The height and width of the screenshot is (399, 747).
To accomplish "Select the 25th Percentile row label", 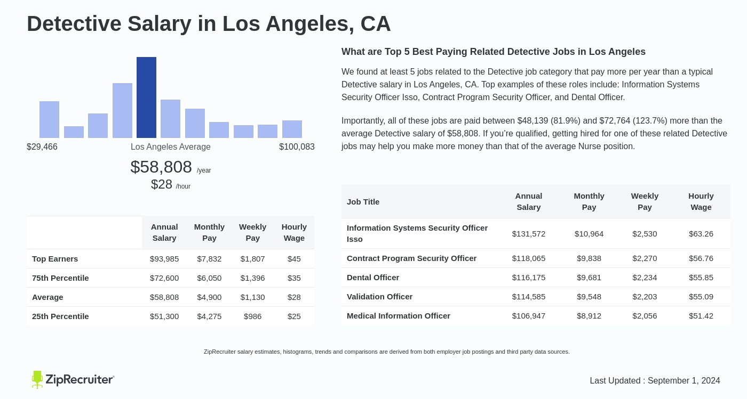I will 60,316.
